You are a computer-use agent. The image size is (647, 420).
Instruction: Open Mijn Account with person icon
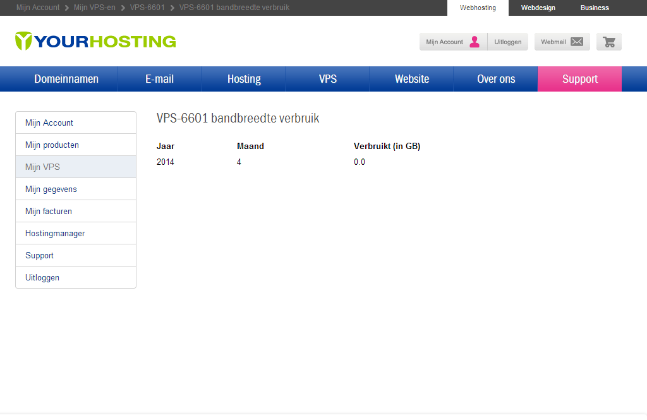(x=453, y=42)
